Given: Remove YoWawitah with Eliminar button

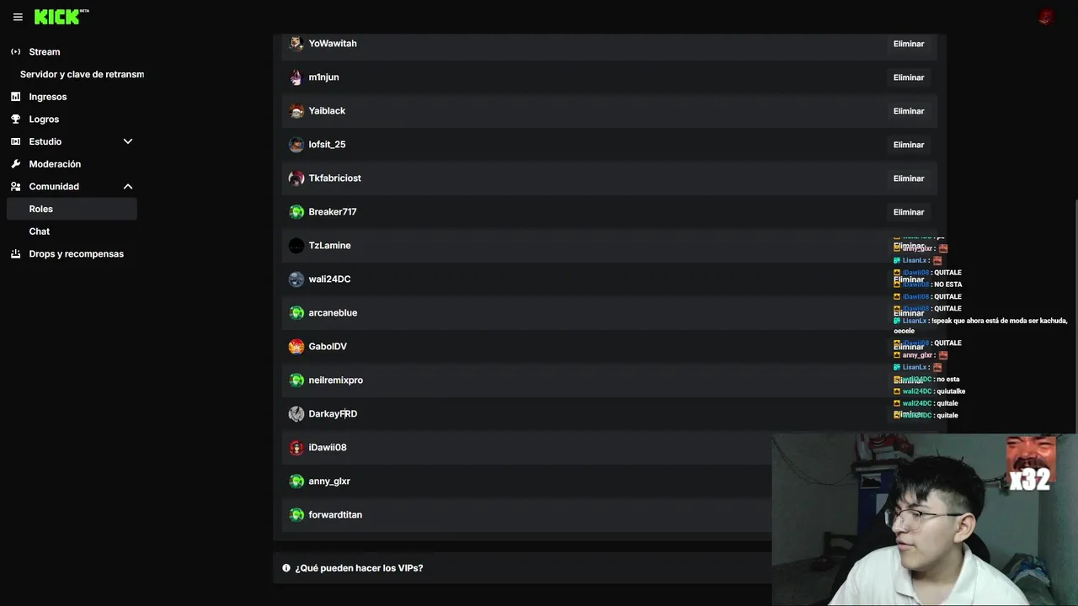Looking at the screenshot, I should [908, 44].
